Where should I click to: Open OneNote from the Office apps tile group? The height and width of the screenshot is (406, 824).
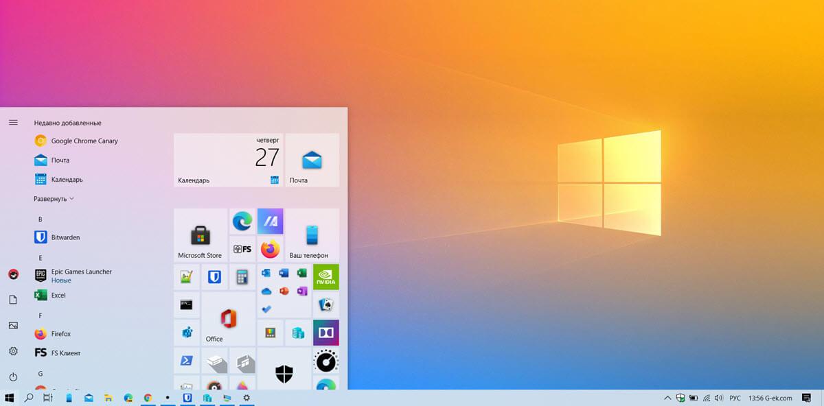tap(301, 291)
